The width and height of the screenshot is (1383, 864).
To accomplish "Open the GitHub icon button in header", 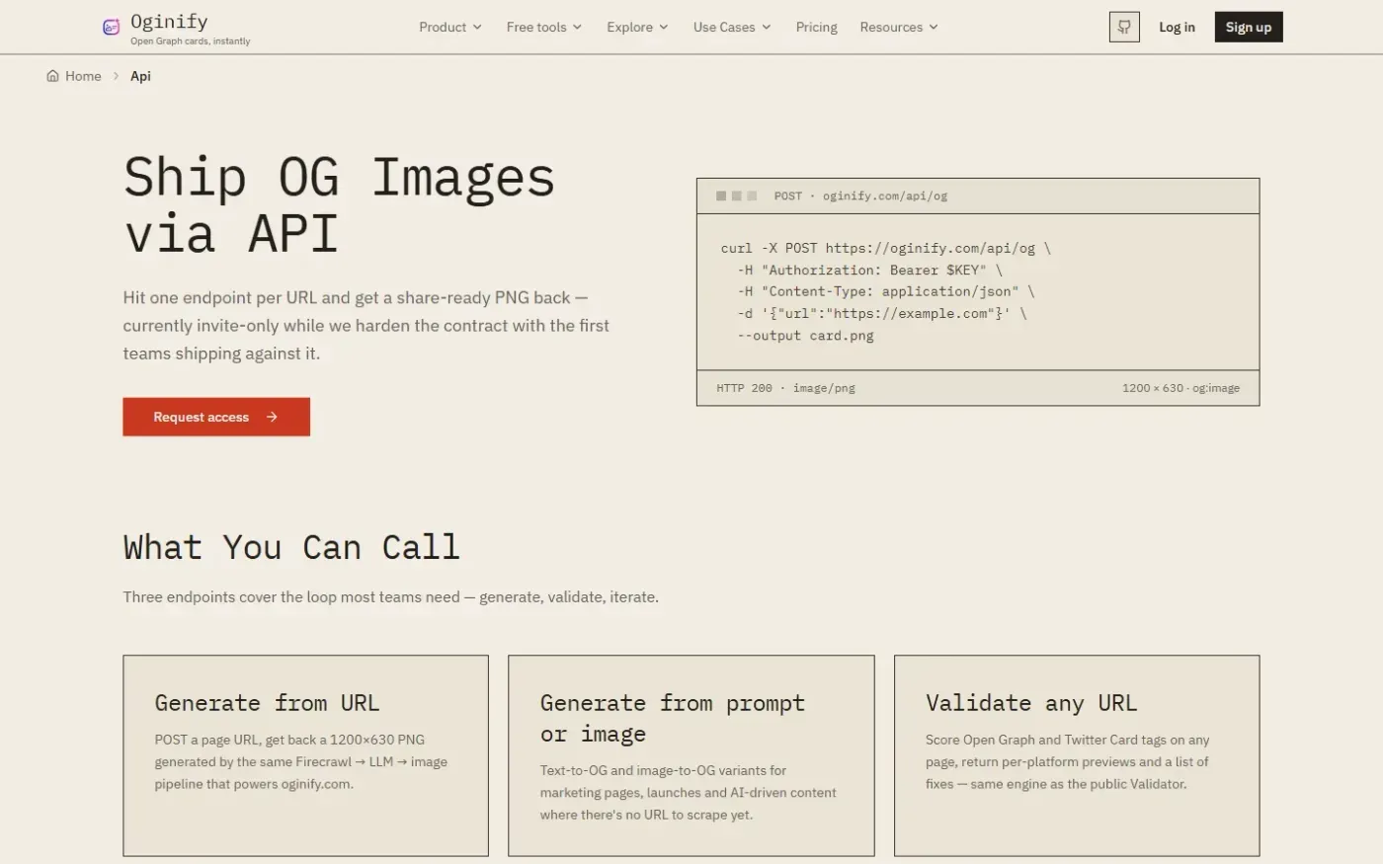I will pyautogui.click(x=1124, y=27).
